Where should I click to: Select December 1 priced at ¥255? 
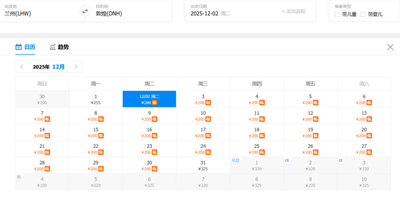(96, 99)
